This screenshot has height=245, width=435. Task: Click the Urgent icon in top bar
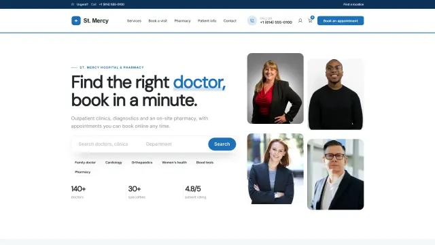pos(73,5)
